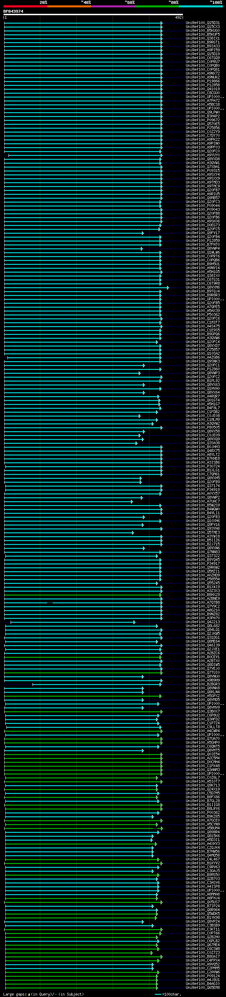226x997 pixels.
Task: Open hit UniRef100_Q15D31
Action: [x=203, y=23]
